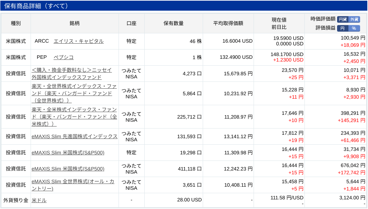Click the 13,141.12 円 average cost
This screenshot has width=368, height=209.
tap(238, 136)
